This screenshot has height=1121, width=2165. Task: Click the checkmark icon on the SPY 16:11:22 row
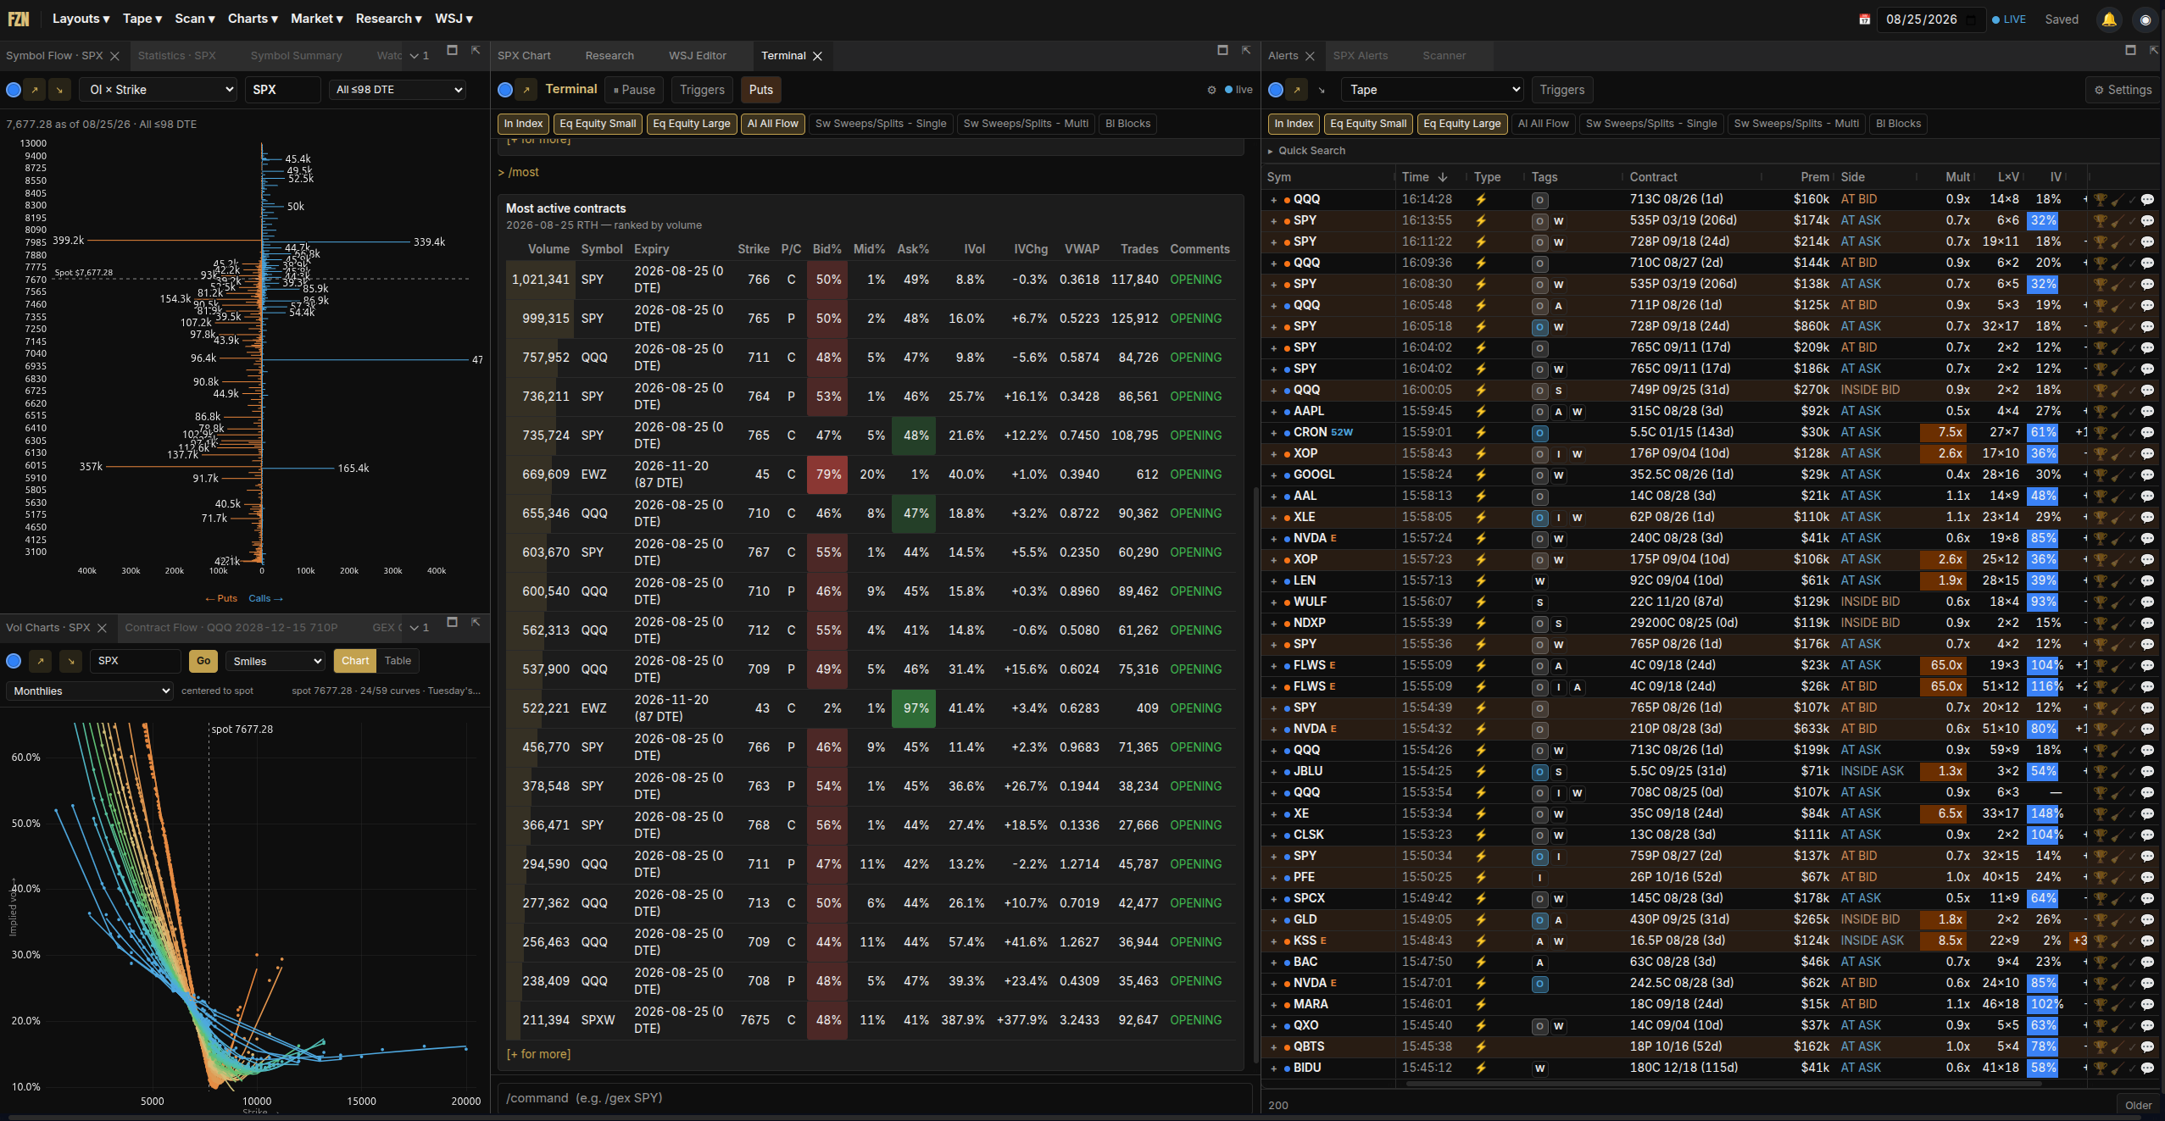tap(2132, 242)
